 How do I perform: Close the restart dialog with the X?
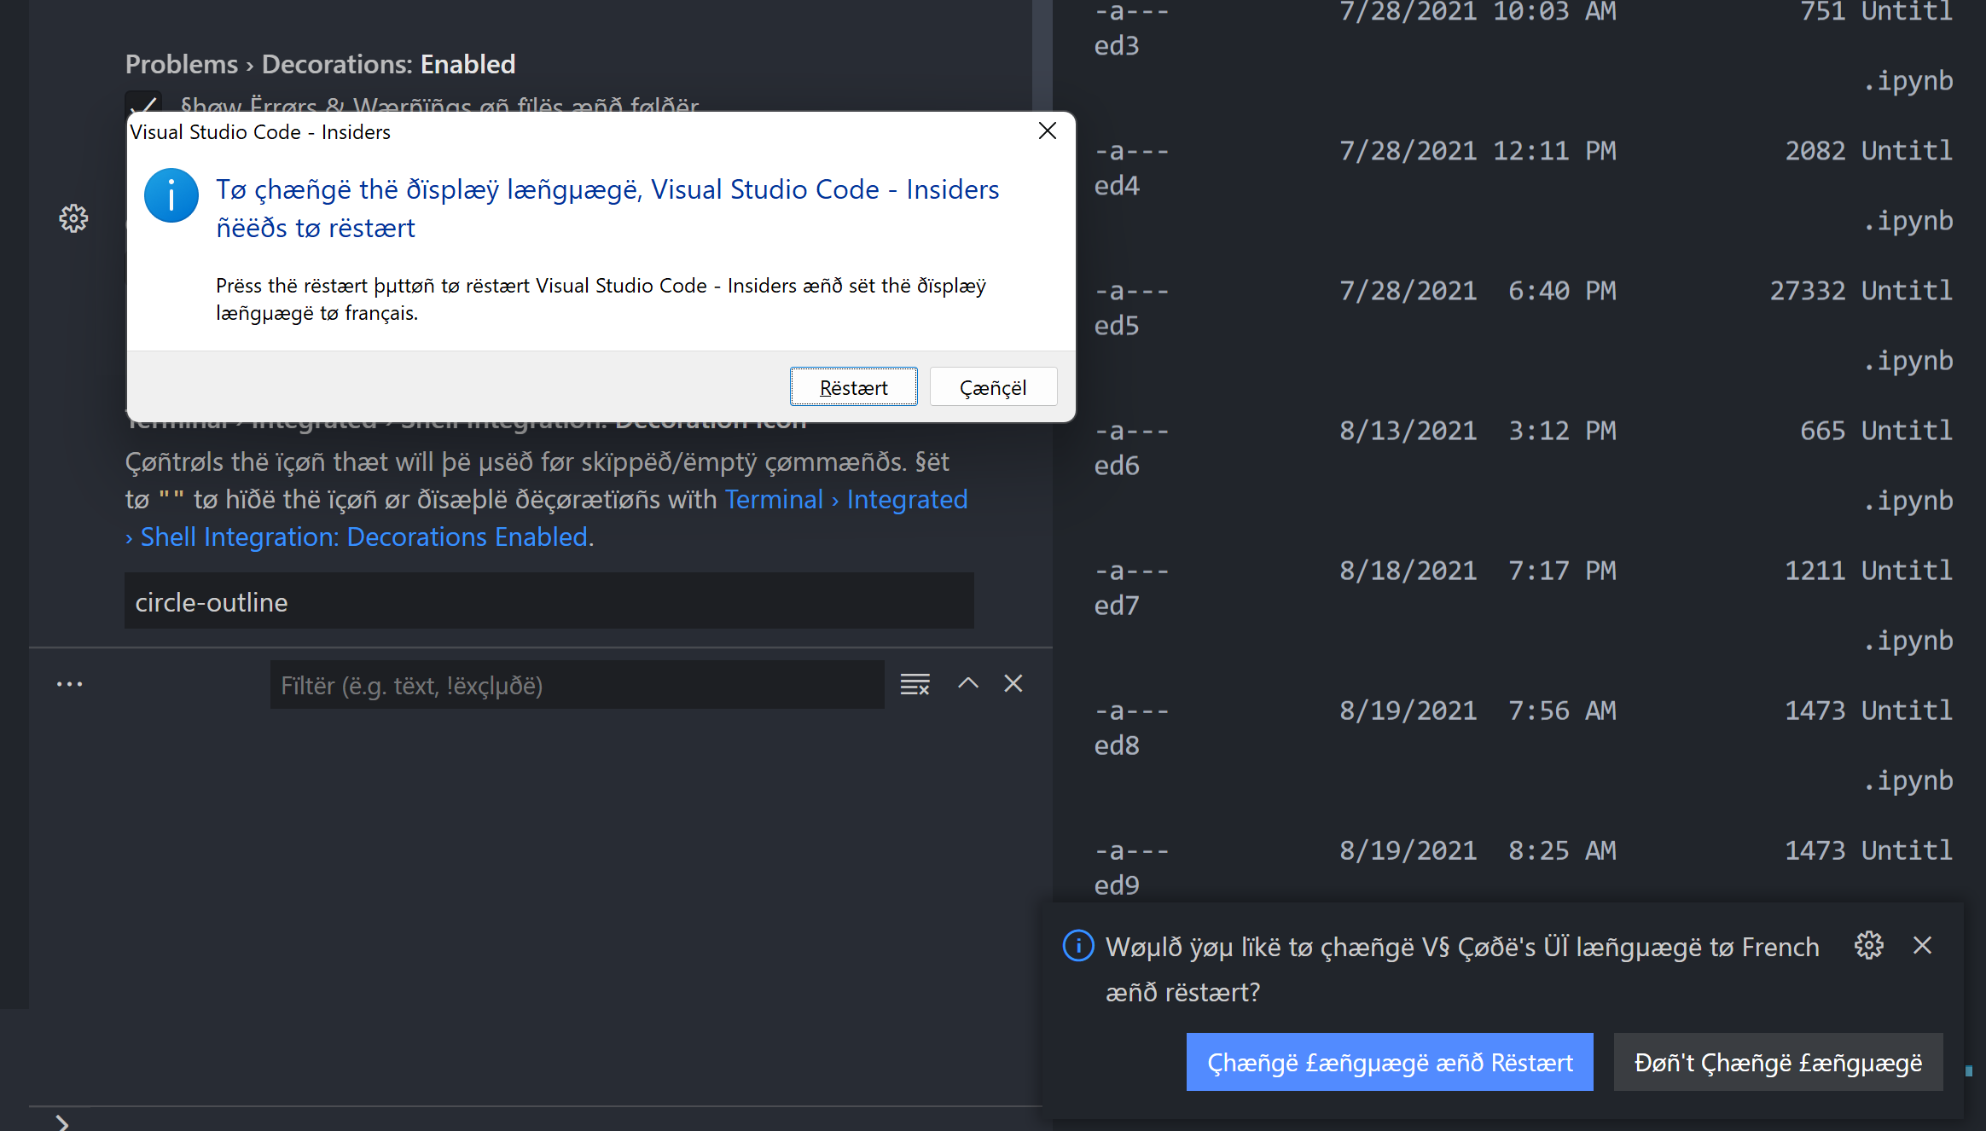(1048, 131)
